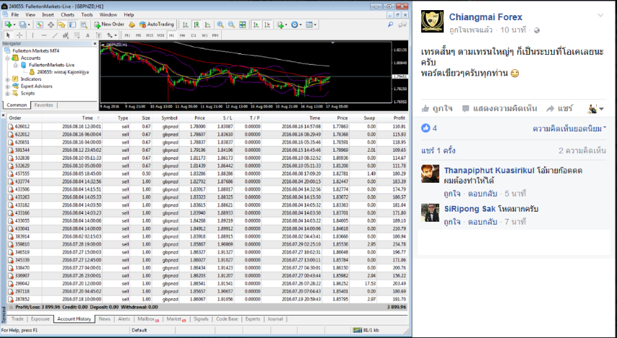Select the Text tool A
The width and height of the screenshot is (617, 338).
point(87,35)
